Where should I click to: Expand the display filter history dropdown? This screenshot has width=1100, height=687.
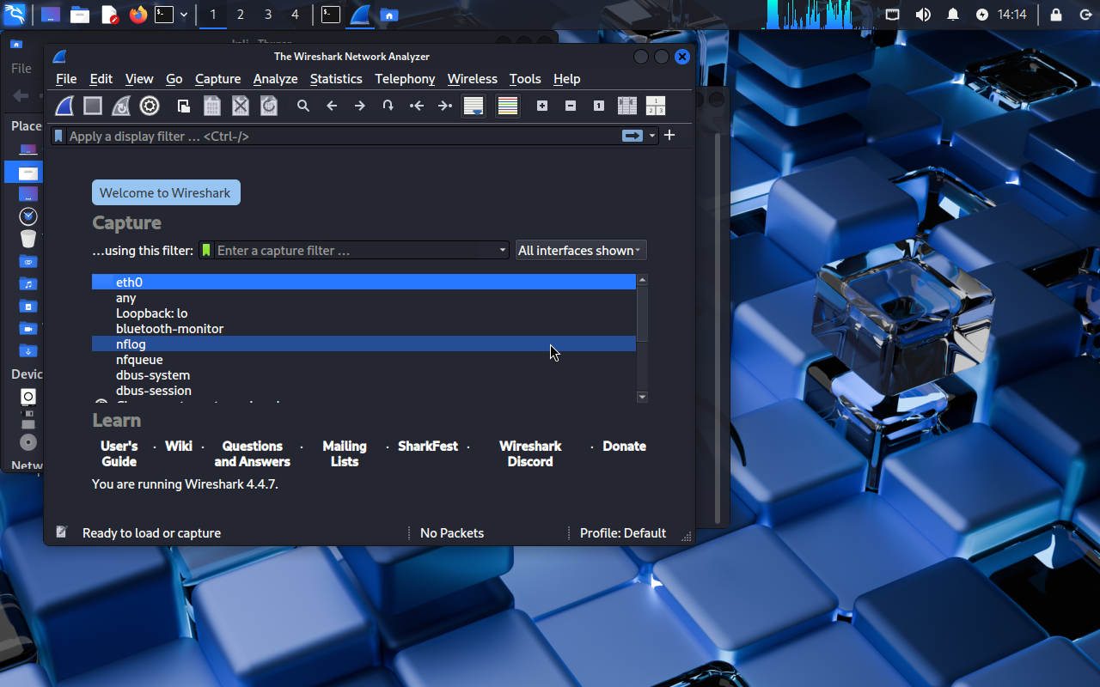(652, 136)
